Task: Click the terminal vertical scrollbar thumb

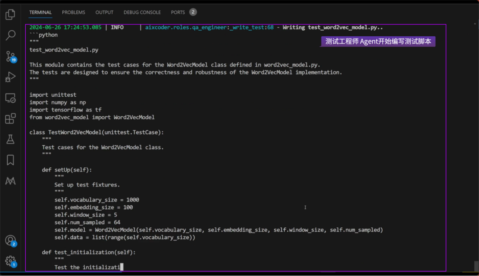Action: (476, 266)
